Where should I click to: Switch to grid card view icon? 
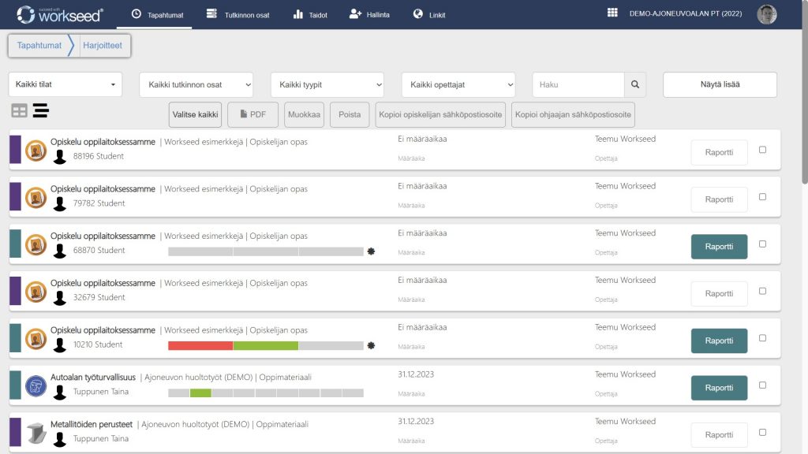19,111
